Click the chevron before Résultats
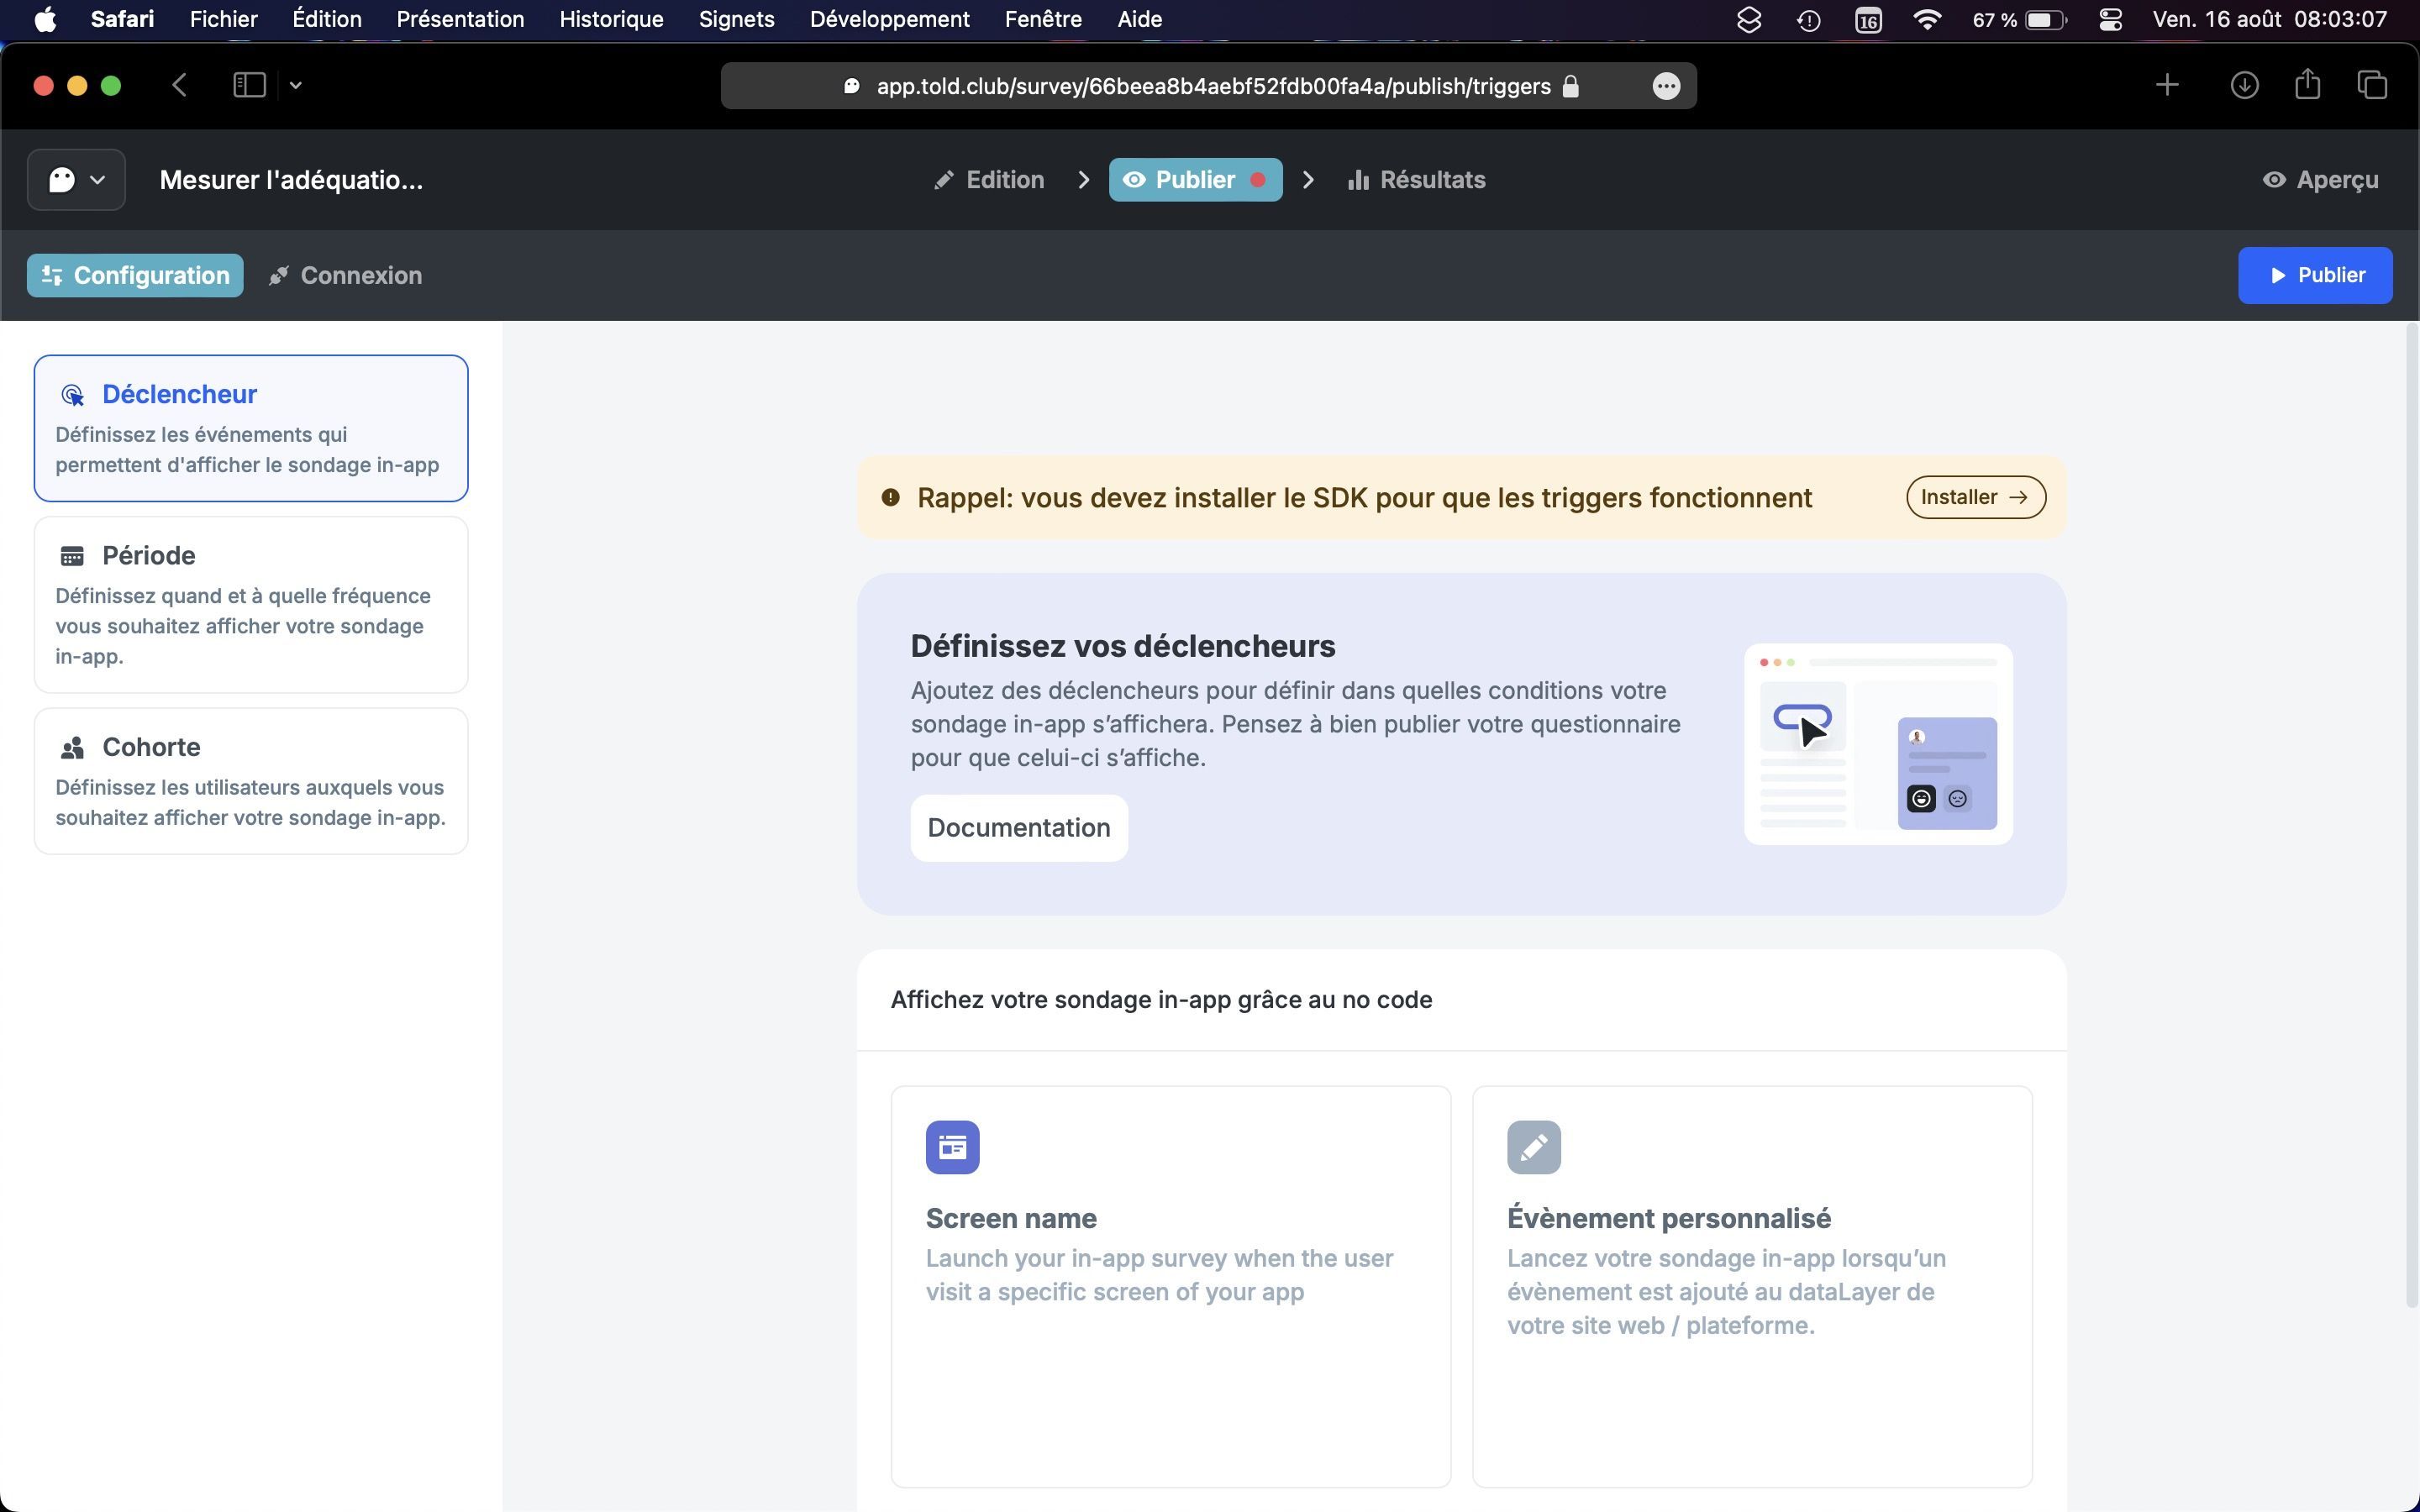 point(1307,180)
